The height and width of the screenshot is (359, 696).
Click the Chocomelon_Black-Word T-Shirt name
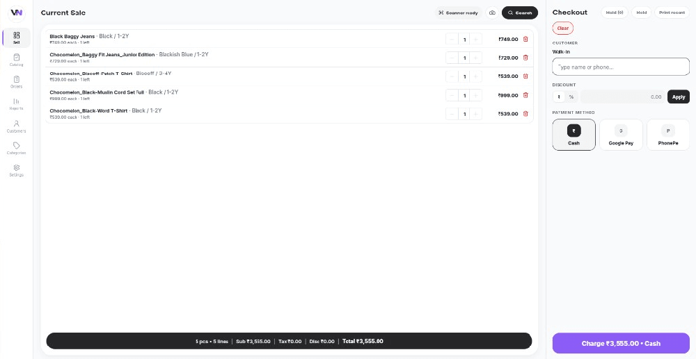coord(88,110)
